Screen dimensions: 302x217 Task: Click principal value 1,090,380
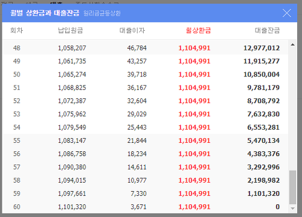[x=72, y=167]
